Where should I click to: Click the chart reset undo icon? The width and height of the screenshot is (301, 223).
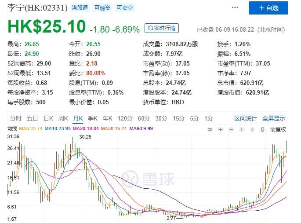click(x=210, y=130)
